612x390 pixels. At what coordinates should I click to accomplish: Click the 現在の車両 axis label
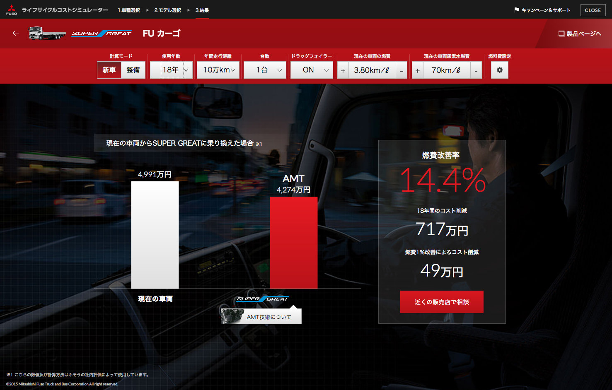click(155, 299)
